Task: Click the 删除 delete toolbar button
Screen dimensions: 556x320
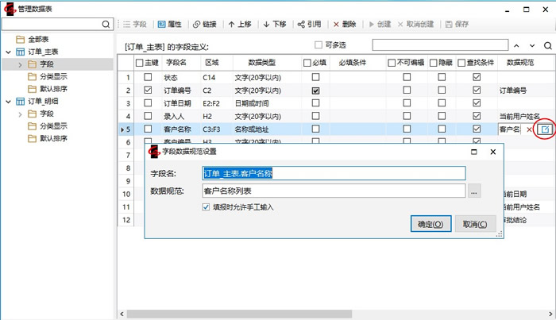Action: [346, 25]
